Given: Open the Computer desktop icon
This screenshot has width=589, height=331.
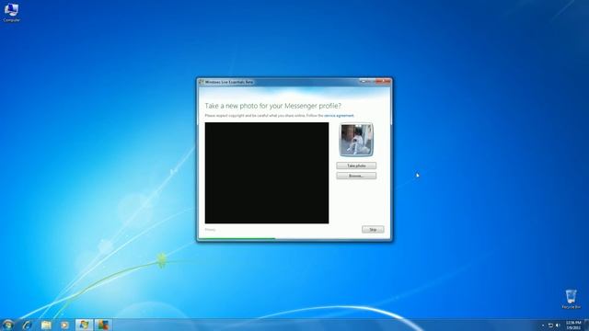Looking at the screenshot, I should (x=11, y=12).
